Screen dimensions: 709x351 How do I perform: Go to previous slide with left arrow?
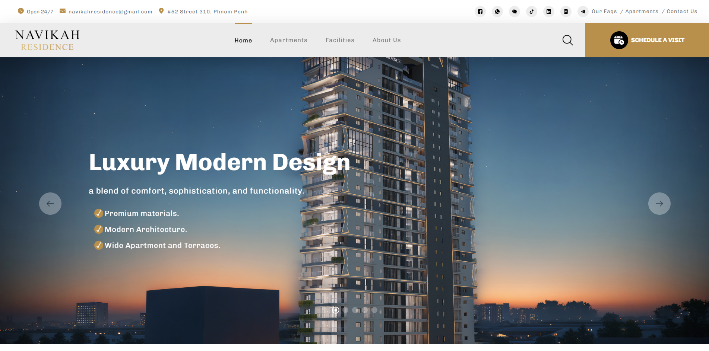point(50,204)
